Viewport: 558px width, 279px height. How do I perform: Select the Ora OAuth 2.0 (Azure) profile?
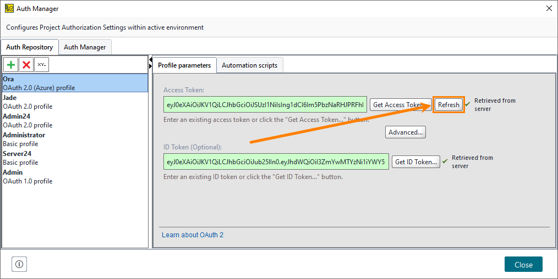point(75,83)
